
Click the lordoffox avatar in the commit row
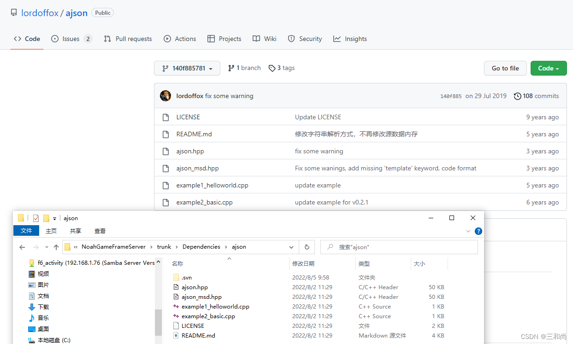165,96
